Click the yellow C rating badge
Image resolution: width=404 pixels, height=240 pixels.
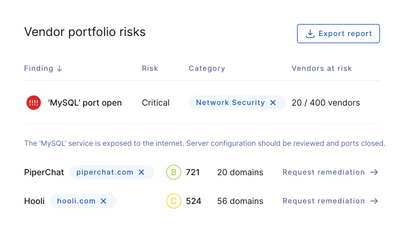click(x=174, y=201)
